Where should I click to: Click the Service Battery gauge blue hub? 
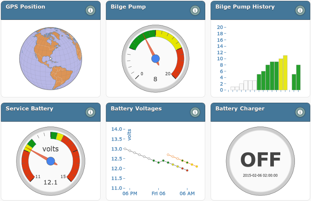pyautogui.click(x=50, y=161)
